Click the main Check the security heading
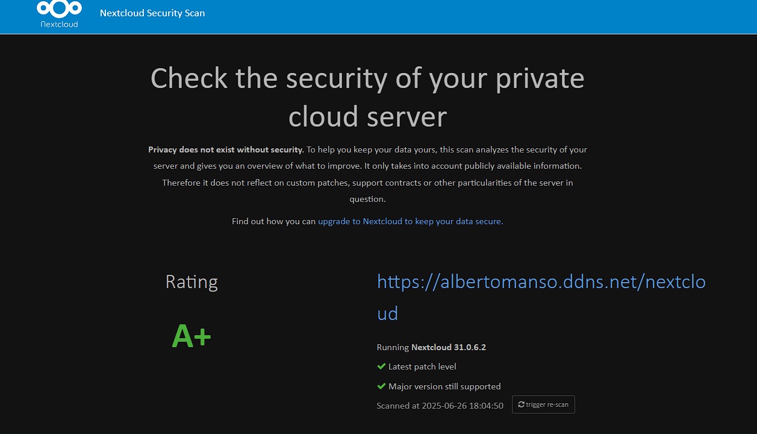Image resolution: width=757 pixels, height=434 pixels. [x=367, y=97]
